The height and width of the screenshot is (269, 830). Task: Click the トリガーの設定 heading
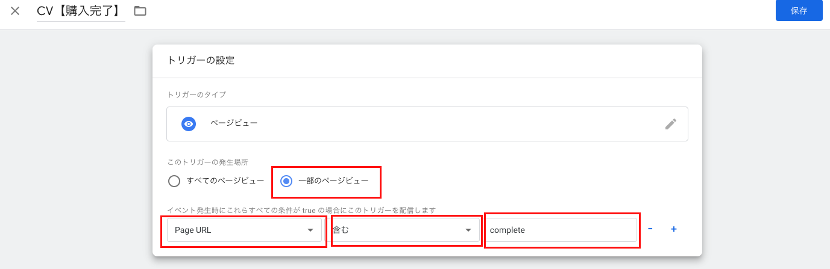[x=201, y=60]
